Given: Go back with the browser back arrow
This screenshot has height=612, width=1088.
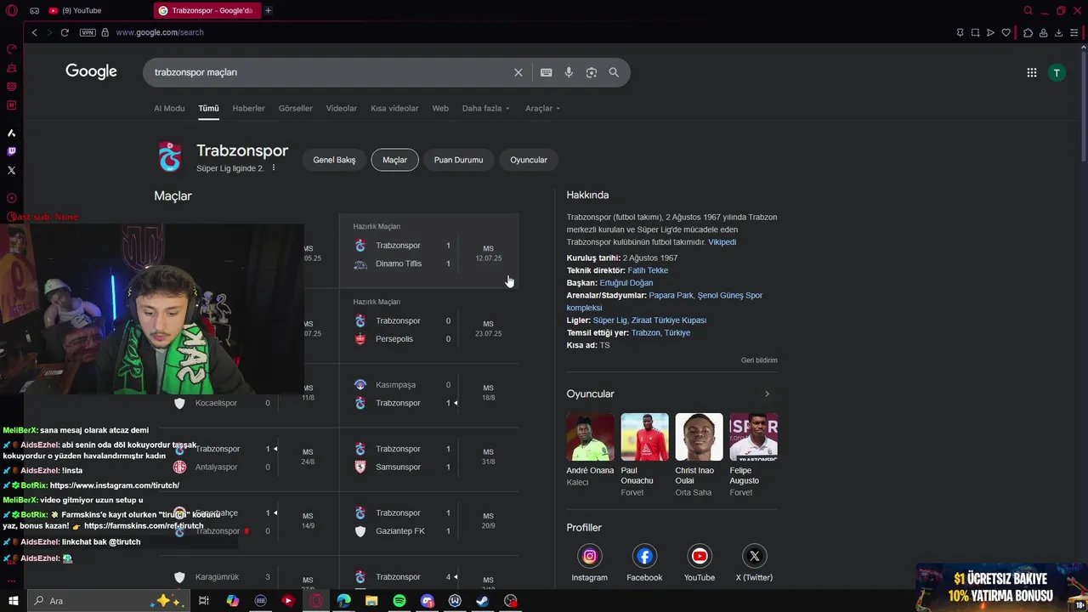Looking at the screenshot, I should [x=34, y=32].
